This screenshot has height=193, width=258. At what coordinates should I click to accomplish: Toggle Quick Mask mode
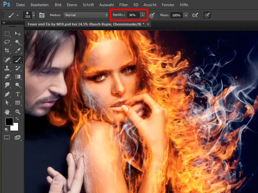[x=7, y=137]
